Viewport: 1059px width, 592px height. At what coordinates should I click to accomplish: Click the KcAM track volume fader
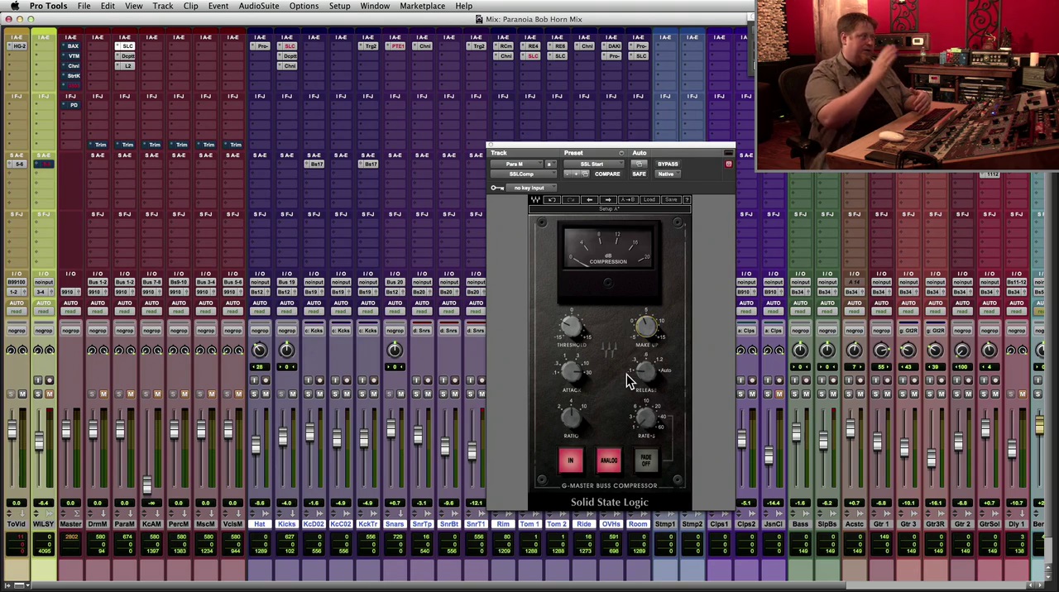(147, 485)
